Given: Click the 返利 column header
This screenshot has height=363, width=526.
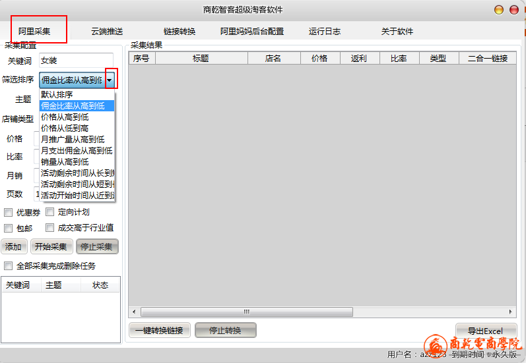Looking at the screenshot, I should tap(360, 58).
